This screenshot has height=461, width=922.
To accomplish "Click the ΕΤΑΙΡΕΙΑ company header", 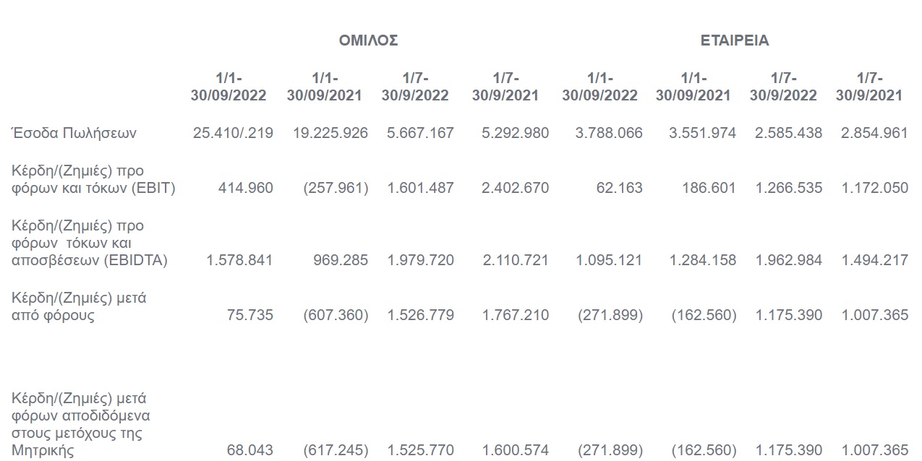I will coord(735,40).
